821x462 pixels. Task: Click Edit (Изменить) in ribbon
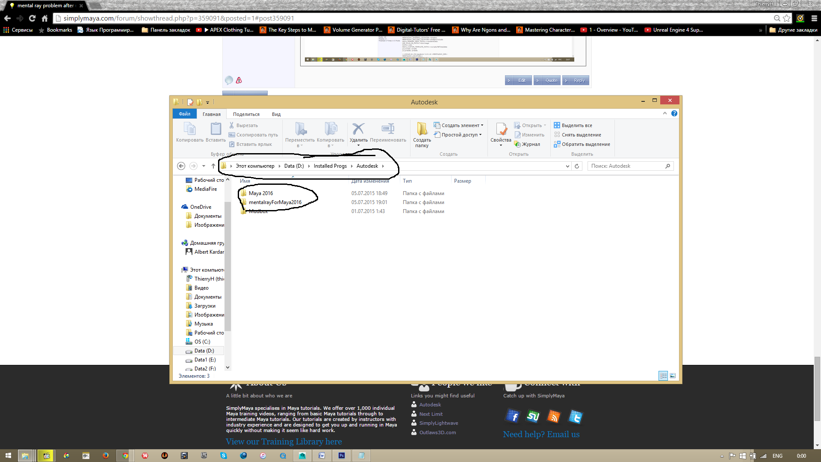[x=529, y=135]
